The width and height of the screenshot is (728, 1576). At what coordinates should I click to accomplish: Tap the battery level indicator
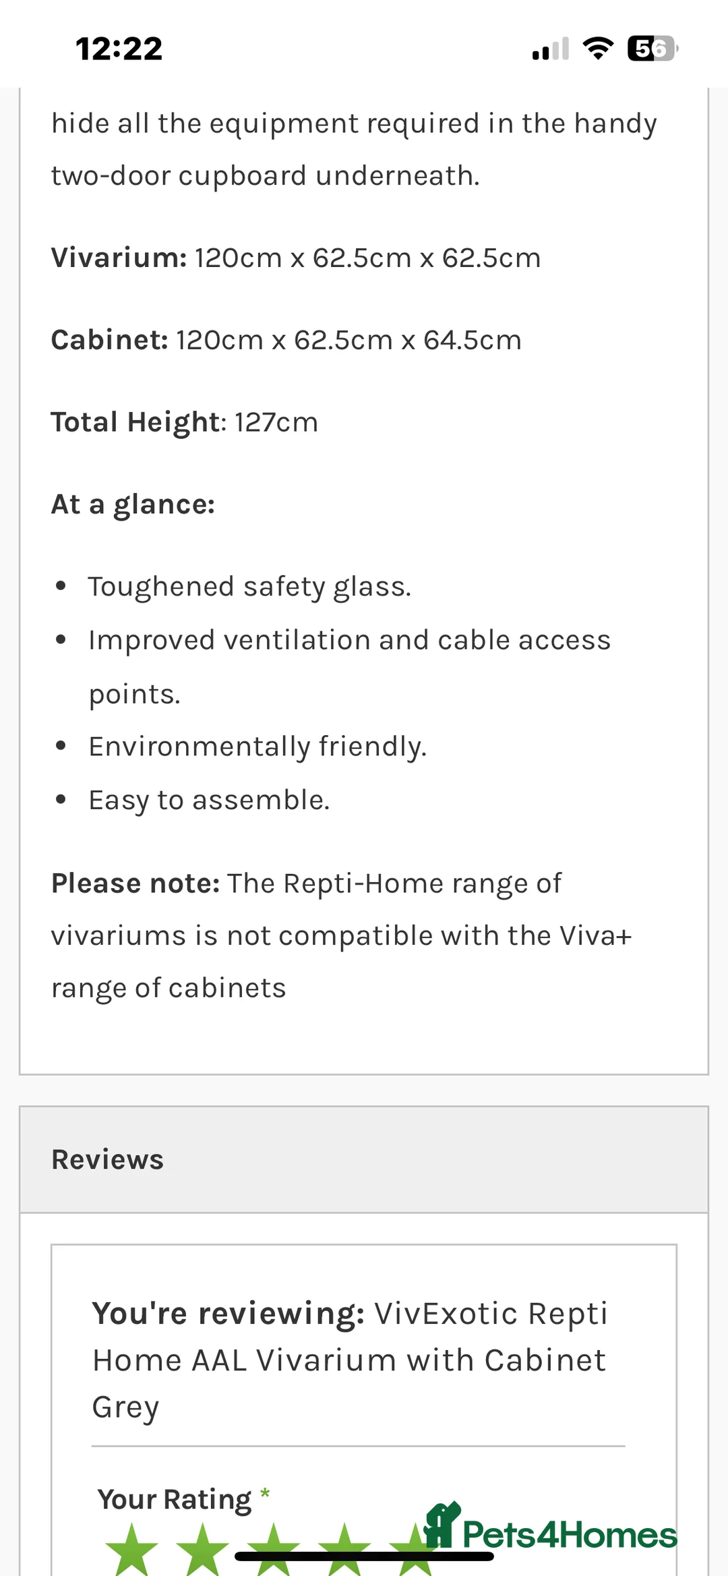coord(651,49)
